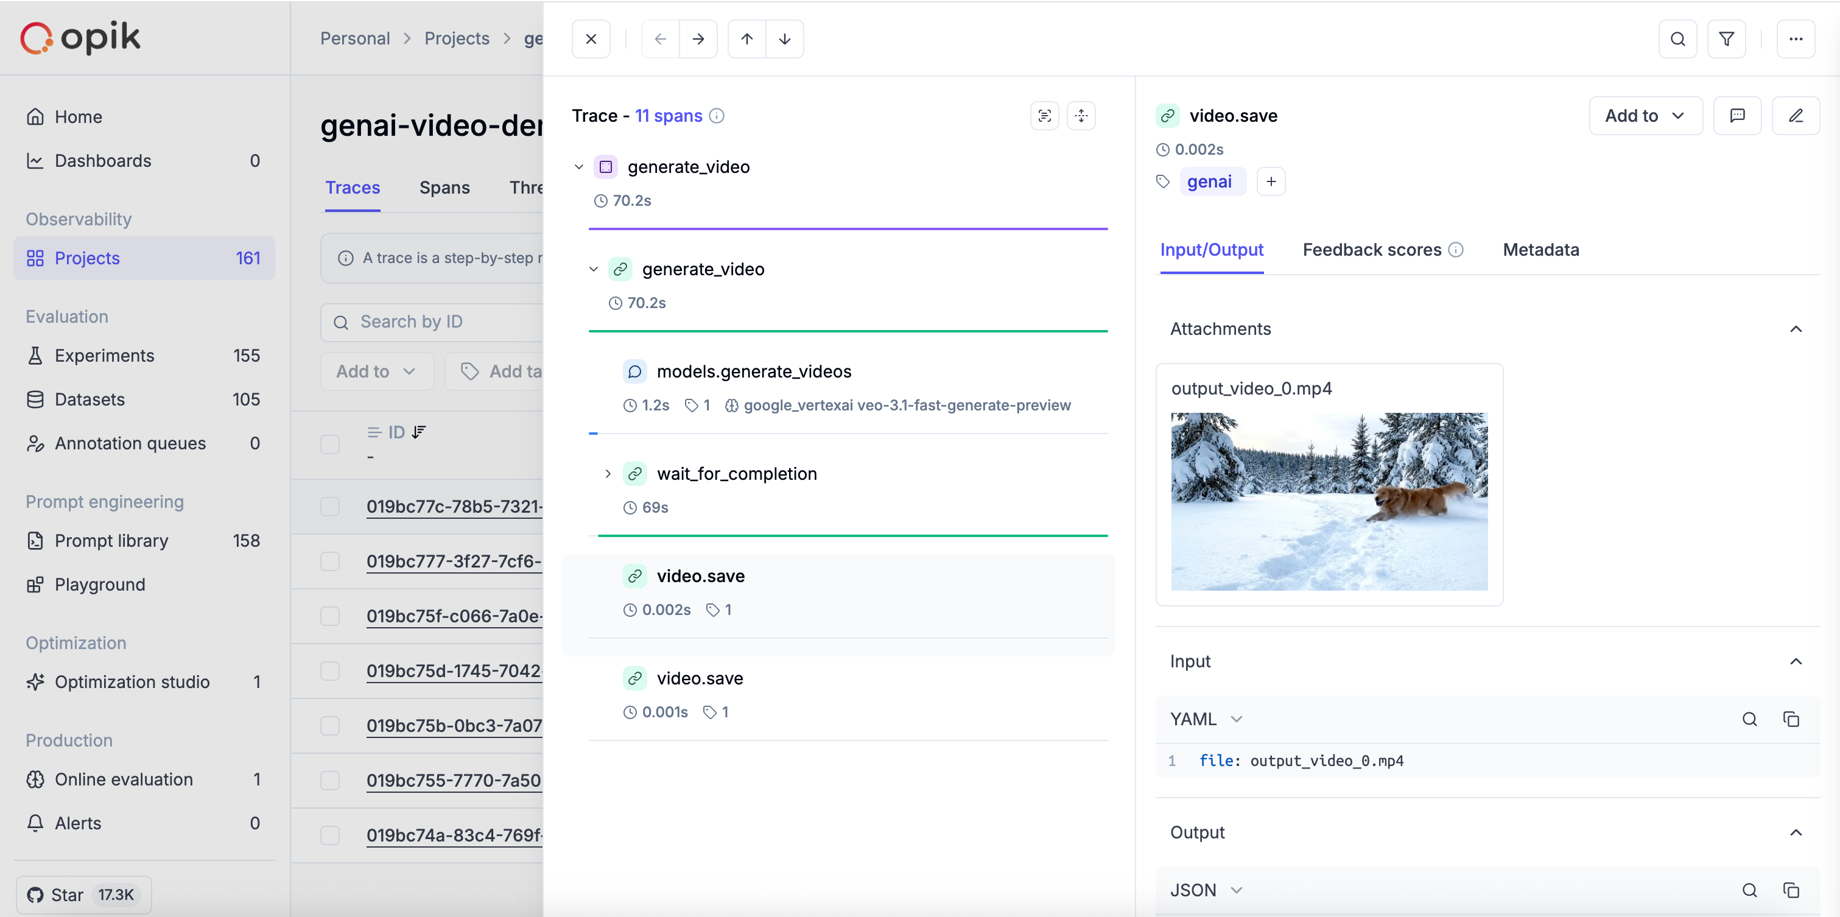Open the three-dot more options menu

[1795, 40]
